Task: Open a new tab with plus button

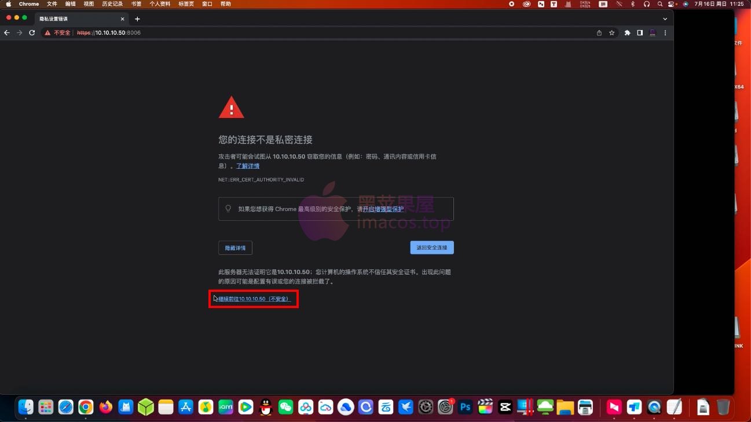Action: tap(137, 19)
